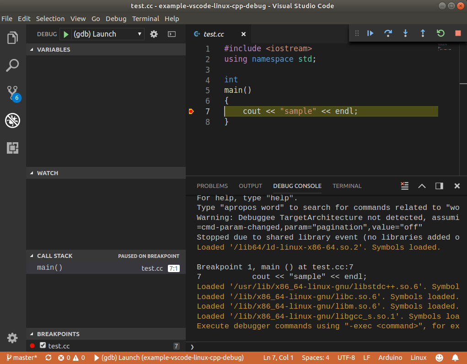
Task: Close the bottom panel
Action: (457, 186)
